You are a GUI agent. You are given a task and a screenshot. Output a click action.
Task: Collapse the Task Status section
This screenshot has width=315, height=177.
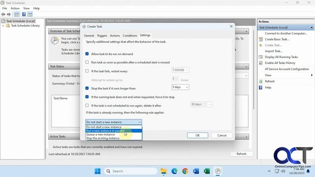click(246, 67)
